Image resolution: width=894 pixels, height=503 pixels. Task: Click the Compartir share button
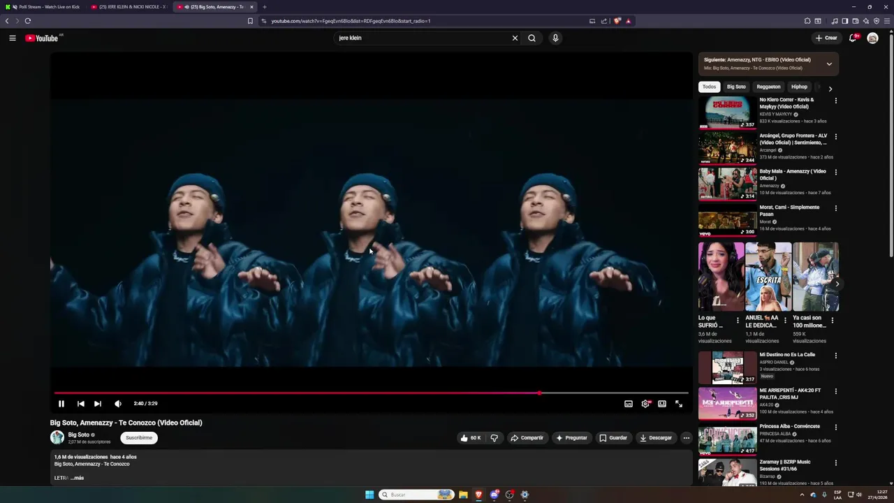pyautogui.click(x=527, y=438)
